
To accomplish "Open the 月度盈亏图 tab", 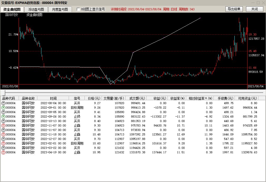I will [60, 9].
